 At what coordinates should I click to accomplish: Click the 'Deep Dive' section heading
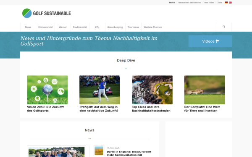coord(126,60)
